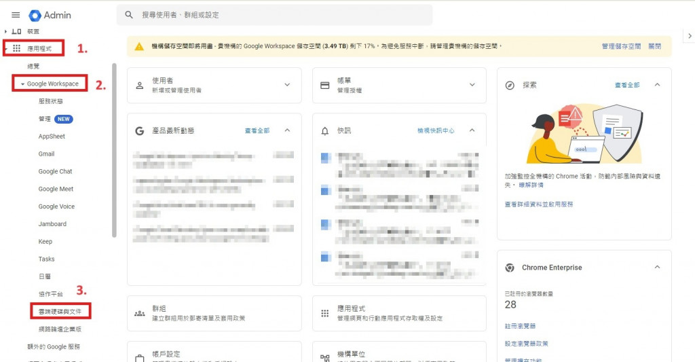Click the sidebar vertical scrollbar
Viewport: 695px width, 362px height.
(114, 150)
